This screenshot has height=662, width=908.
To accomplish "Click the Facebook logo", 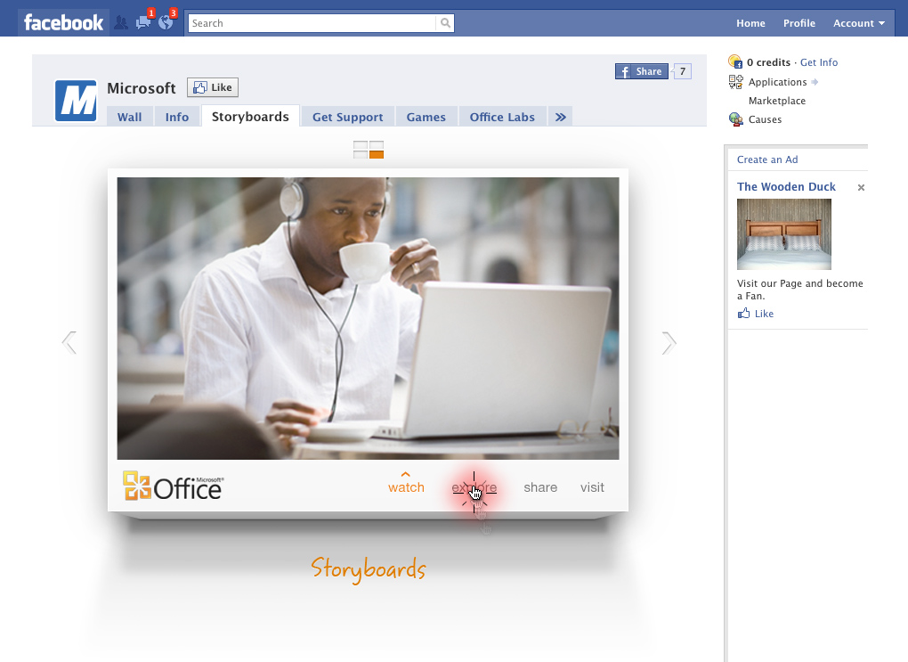I will tap(63, 22).
